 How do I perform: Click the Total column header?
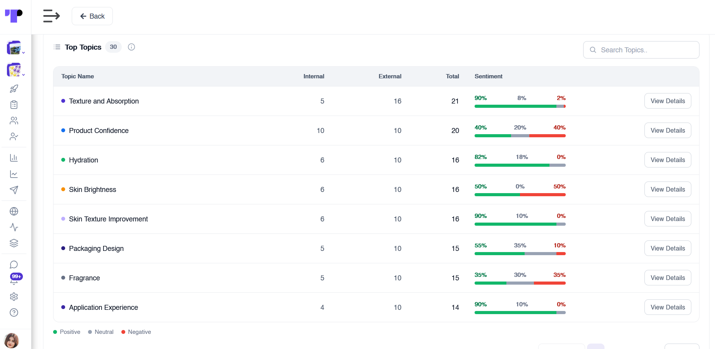(x=452, y=76)
